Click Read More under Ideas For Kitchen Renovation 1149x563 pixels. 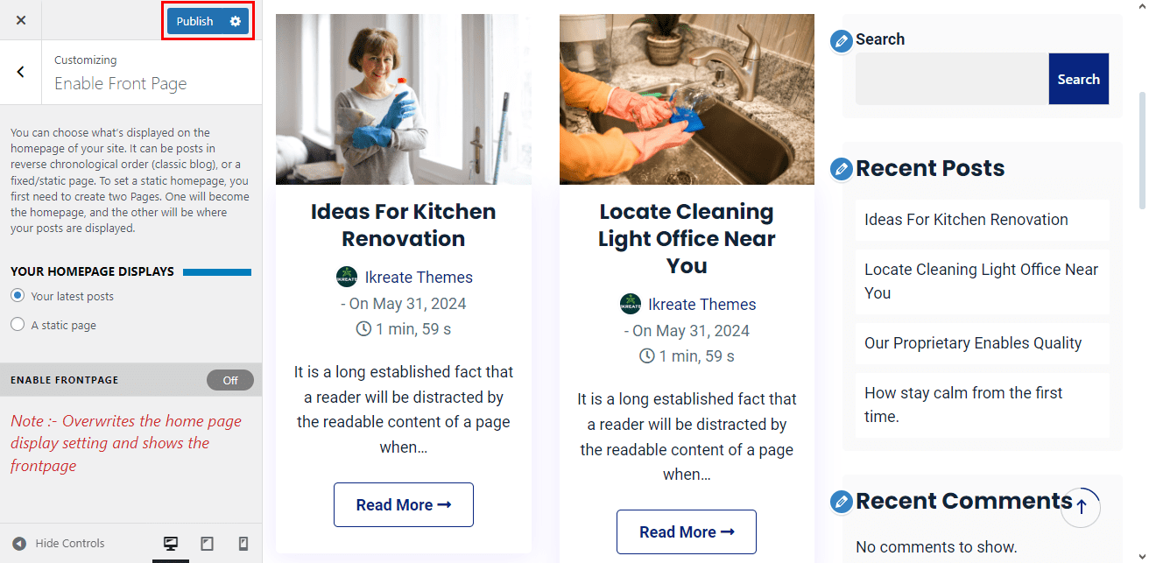click(403, 504)
